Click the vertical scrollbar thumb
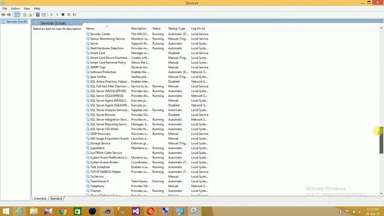The height and width of the screenshot is (216, 384). coord(382,140)
